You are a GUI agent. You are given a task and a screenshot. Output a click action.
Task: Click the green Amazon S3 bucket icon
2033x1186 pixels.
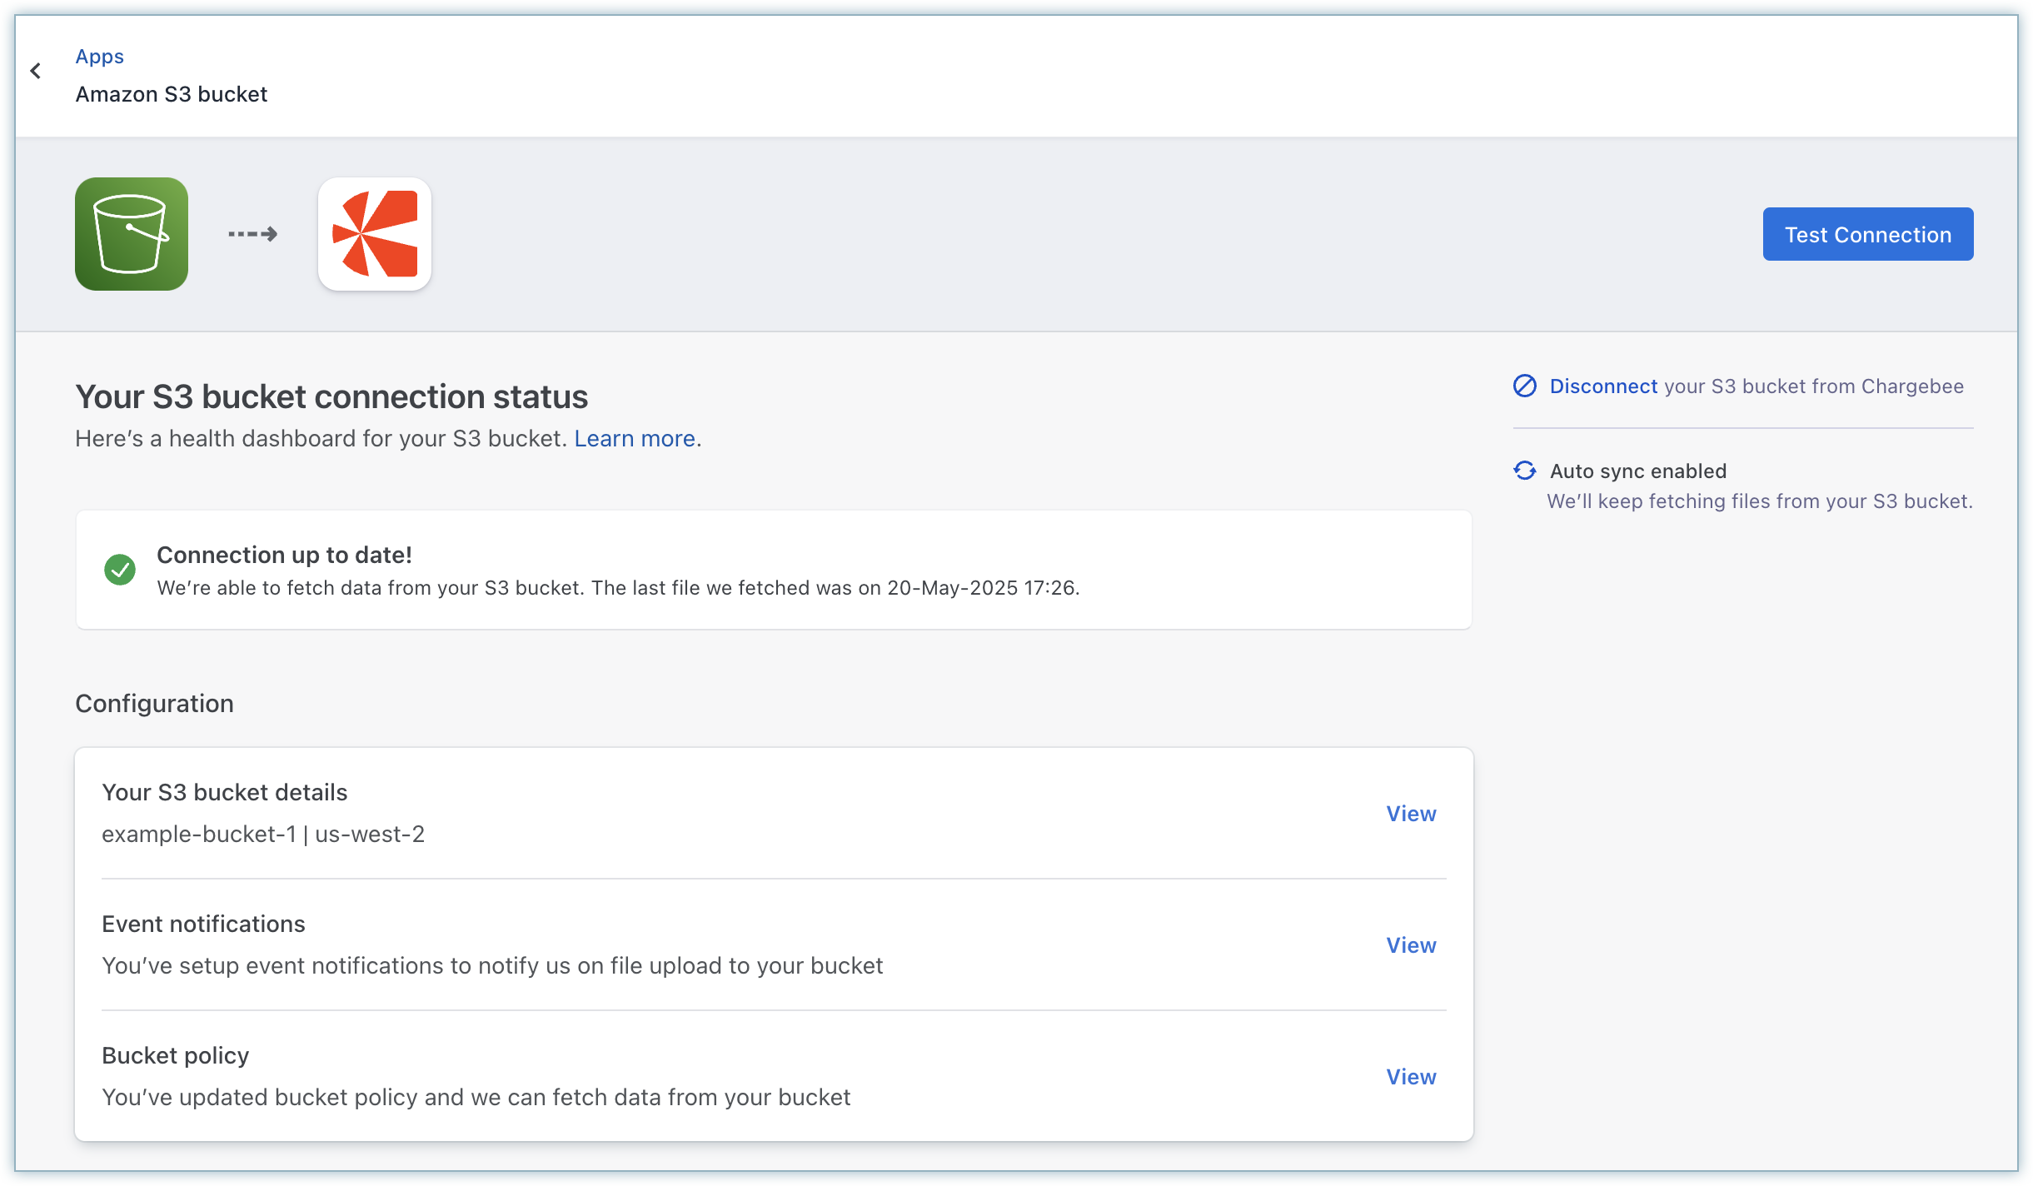coord(132,234)
